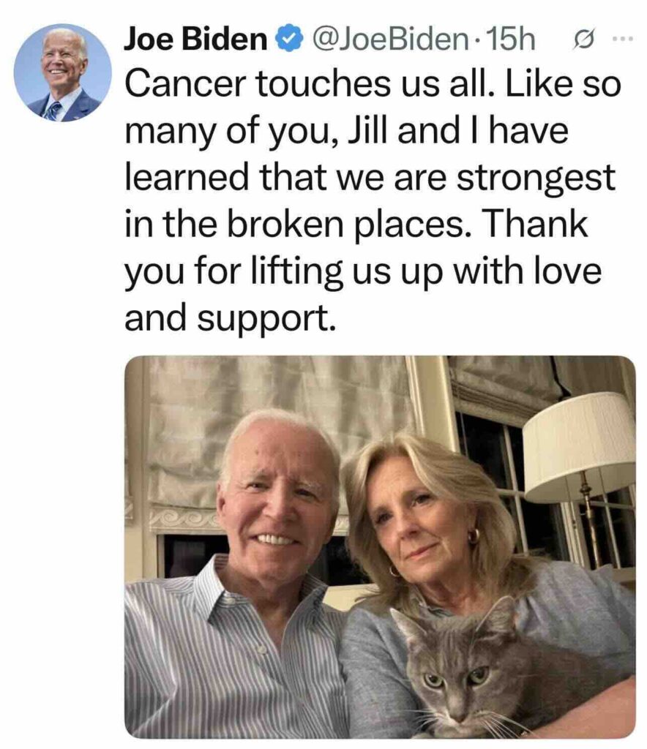
Task: Open the @JoeBiden handle link
Action: tap(390, 39)
